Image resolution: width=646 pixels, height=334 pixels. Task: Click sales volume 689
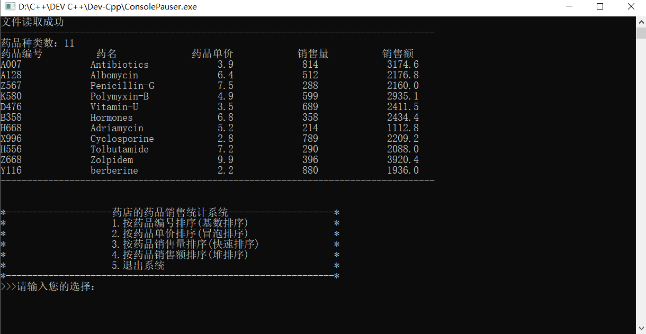pyautogui.click(x=310, y=107)
